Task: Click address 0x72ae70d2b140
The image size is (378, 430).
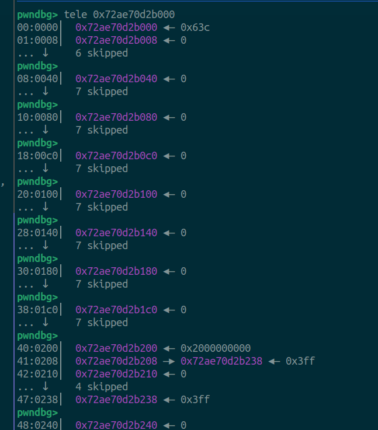Action: (116, 233)
